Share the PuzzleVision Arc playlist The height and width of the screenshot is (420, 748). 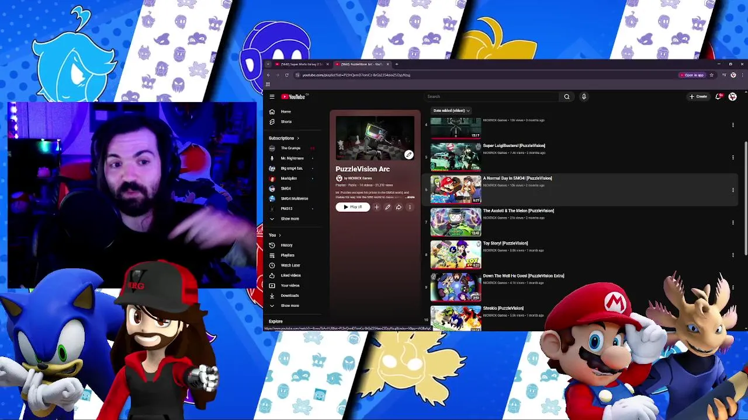tap(399, 207)
